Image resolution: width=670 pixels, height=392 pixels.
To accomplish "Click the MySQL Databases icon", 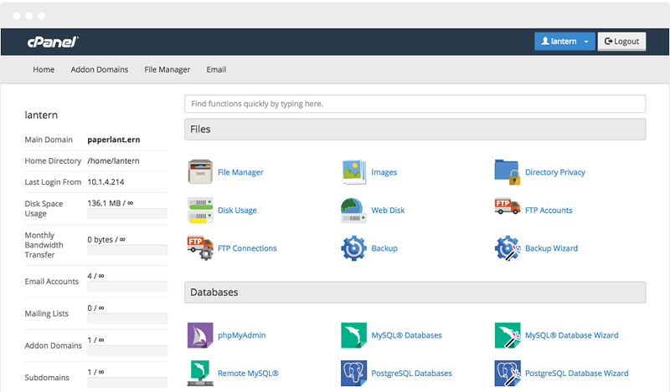I will tap(354, 335).
